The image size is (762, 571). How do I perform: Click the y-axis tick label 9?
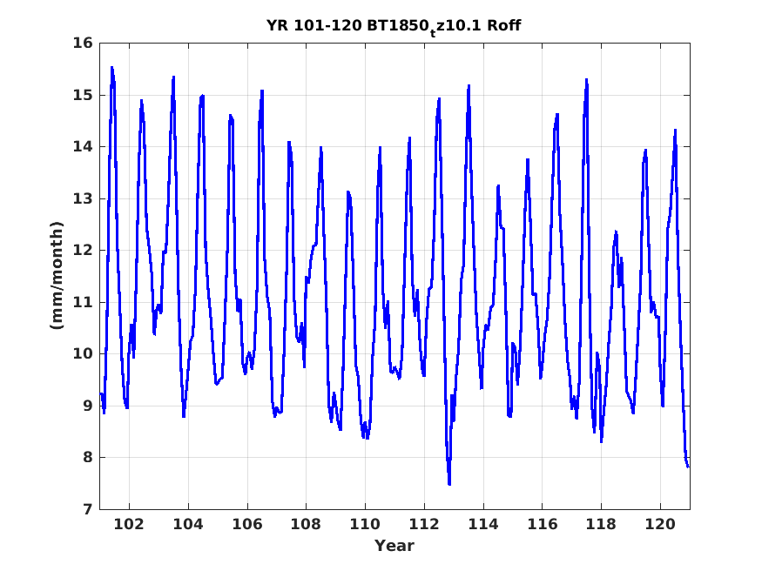pyautogui.click(x=87, y=406)
